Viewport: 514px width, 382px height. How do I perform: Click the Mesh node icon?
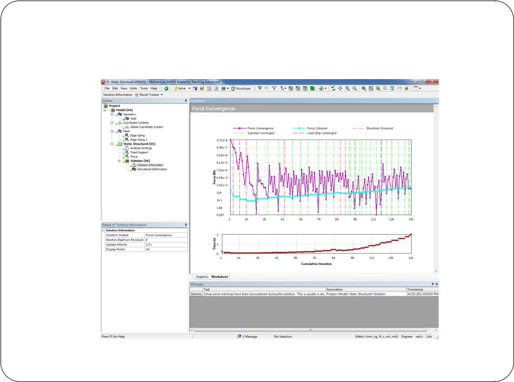[x=120, y=131]
